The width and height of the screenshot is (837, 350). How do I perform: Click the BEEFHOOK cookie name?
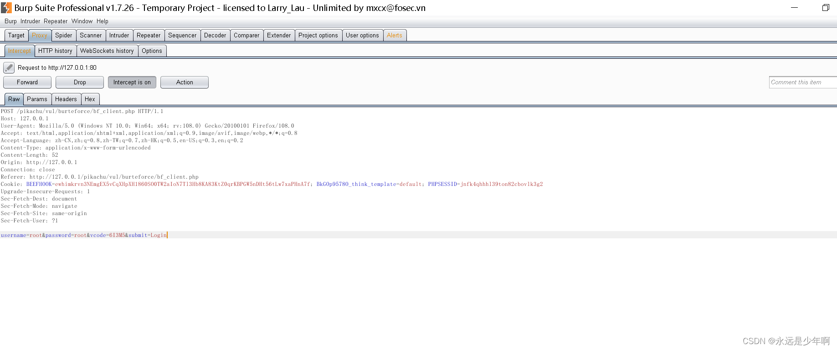coord(39,184)
